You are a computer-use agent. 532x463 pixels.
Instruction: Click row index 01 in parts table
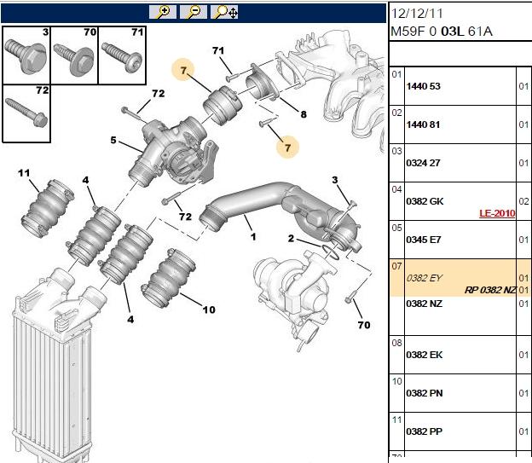[x=396, y=74]
